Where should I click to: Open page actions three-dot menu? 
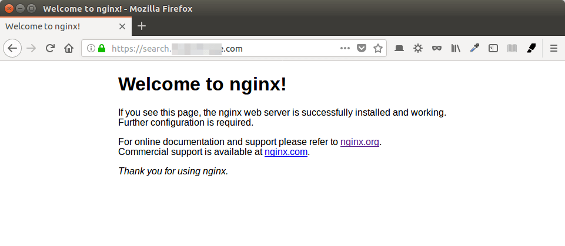[345, 49]
